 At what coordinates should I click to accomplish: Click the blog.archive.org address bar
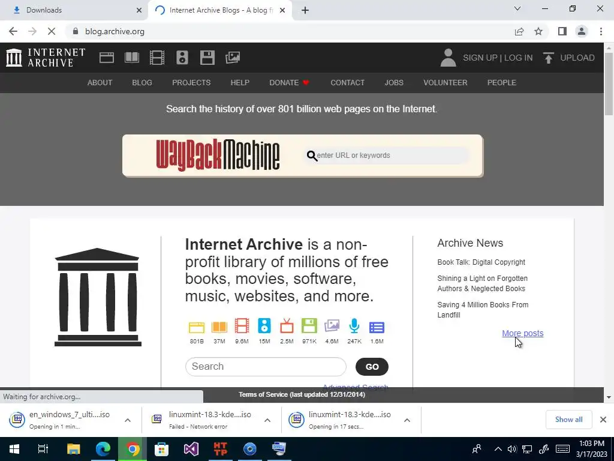(290, 31)
